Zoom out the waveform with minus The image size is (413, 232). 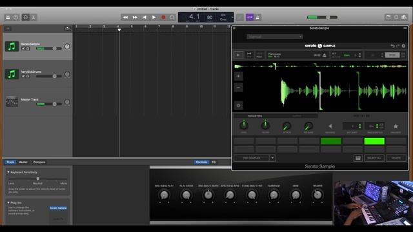pos(238,88)
